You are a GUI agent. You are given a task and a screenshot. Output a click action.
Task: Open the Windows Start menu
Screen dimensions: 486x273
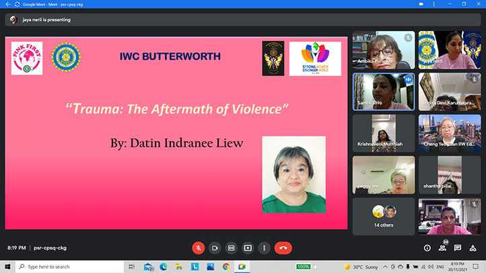[7, 267]
